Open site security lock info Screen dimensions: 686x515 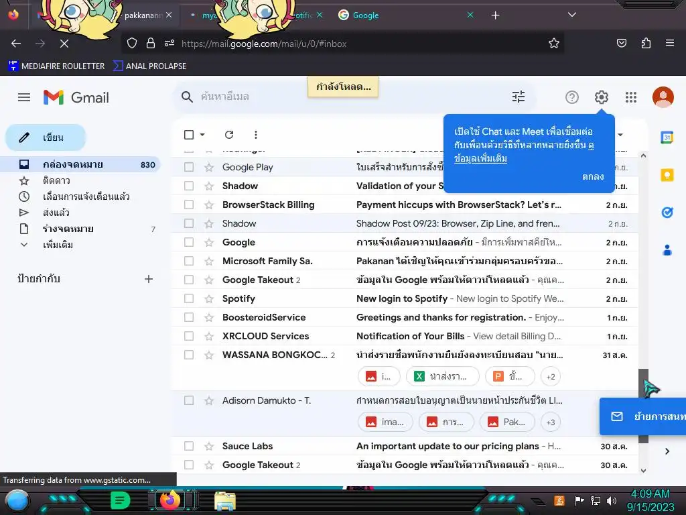(x=151, y=43)
